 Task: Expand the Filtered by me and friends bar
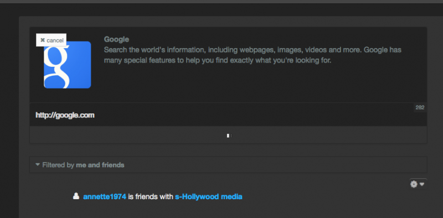click(228, 165)
